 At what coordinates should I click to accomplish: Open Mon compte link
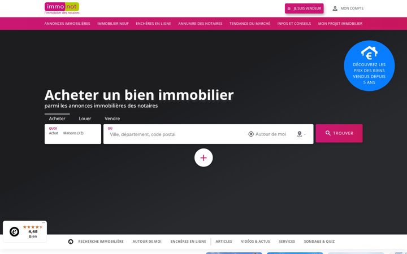tap(348, 8)
